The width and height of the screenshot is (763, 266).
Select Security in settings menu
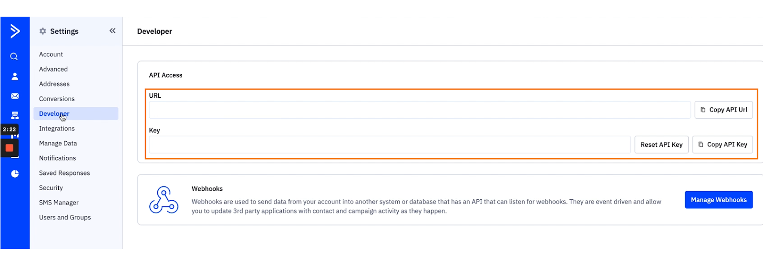click(x=51, y=188)
